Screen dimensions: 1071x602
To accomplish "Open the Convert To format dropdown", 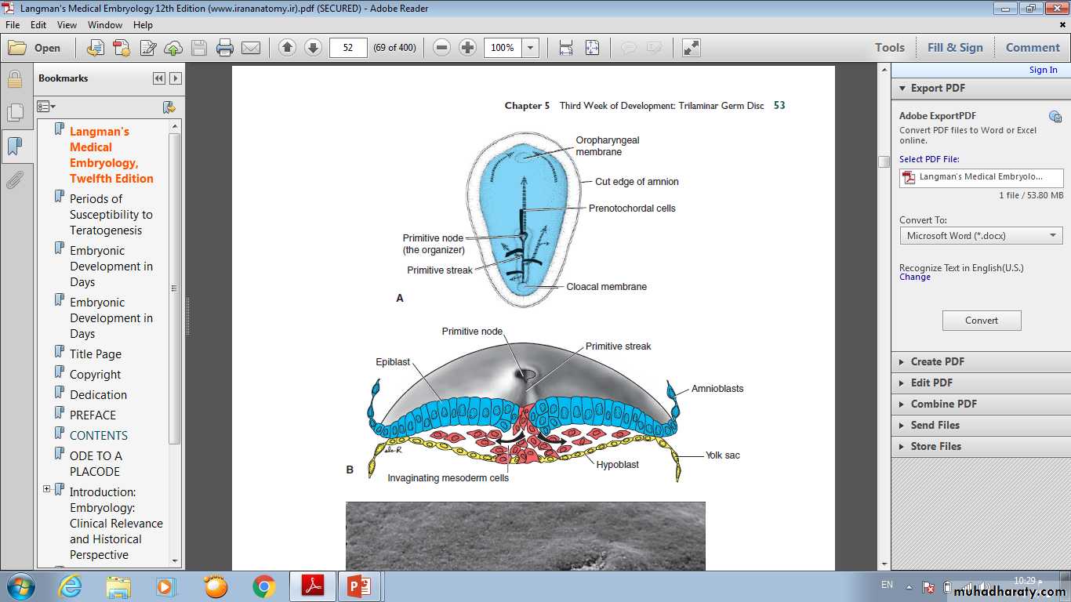I will 981,236.
